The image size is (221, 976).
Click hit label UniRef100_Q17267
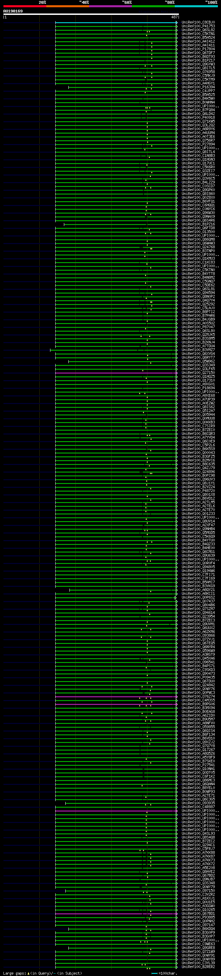pyautogui.click(x=198, y=750)
